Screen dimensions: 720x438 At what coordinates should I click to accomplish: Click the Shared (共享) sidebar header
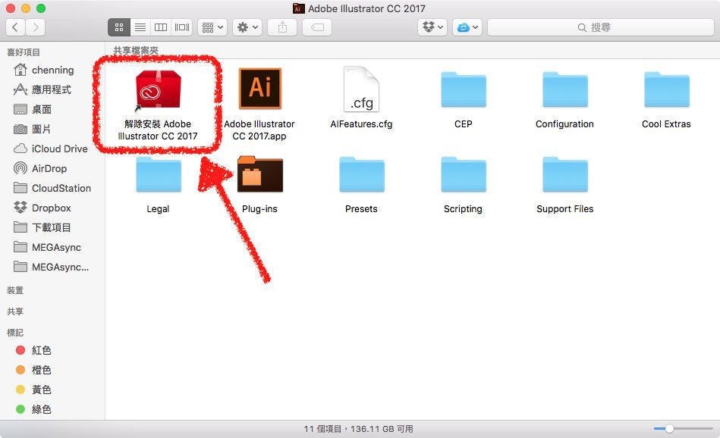[15, 311]
